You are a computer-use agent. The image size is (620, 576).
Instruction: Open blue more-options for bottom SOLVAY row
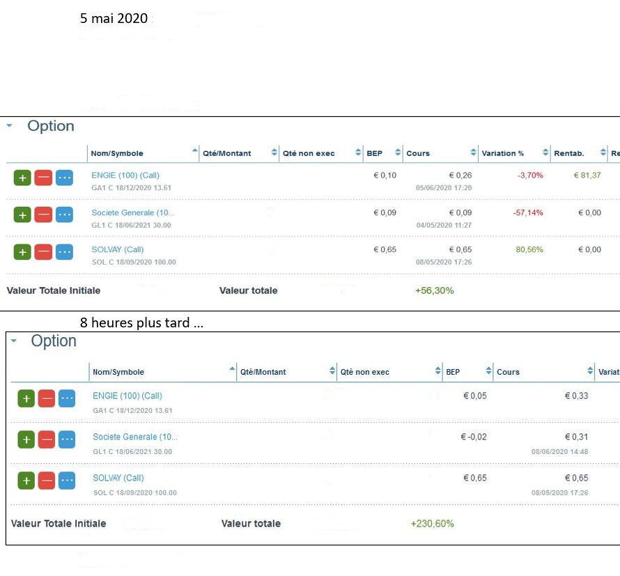[67, 481]
